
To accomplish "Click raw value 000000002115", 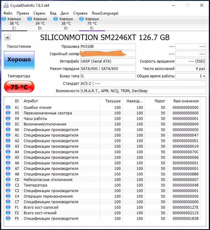I will point(186,213).
